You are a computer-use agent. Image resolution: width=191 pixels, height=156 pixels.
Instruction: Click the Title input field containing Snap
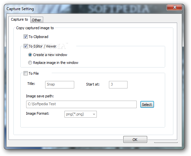tap(60, 85)
